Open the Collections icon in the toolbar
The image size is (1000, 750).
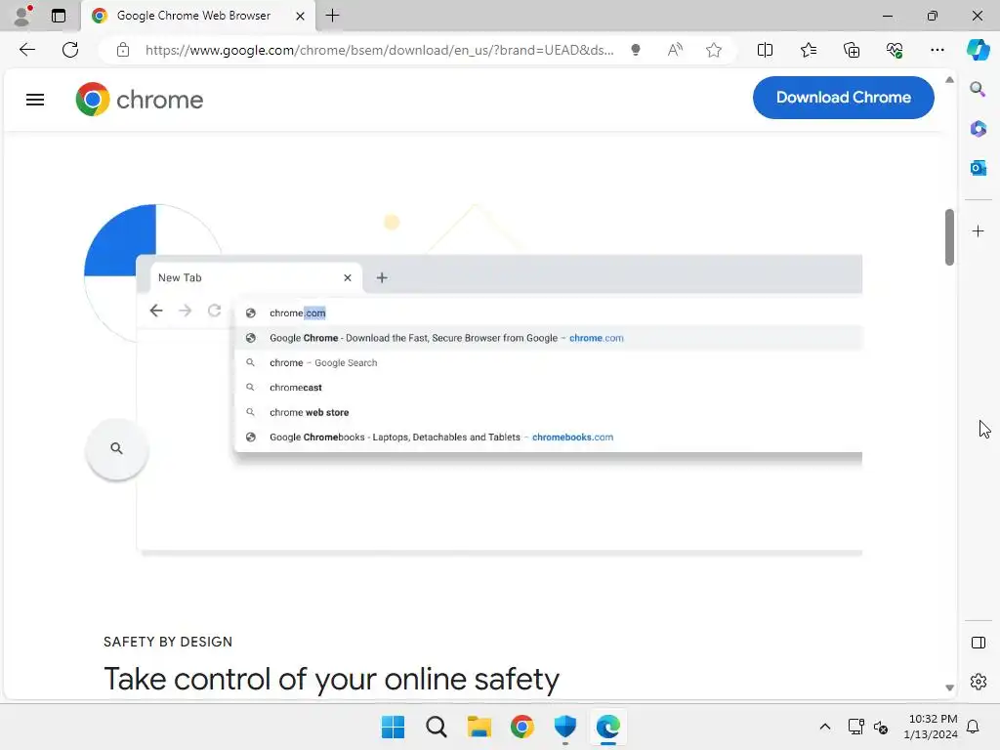(x=852, y=50)
